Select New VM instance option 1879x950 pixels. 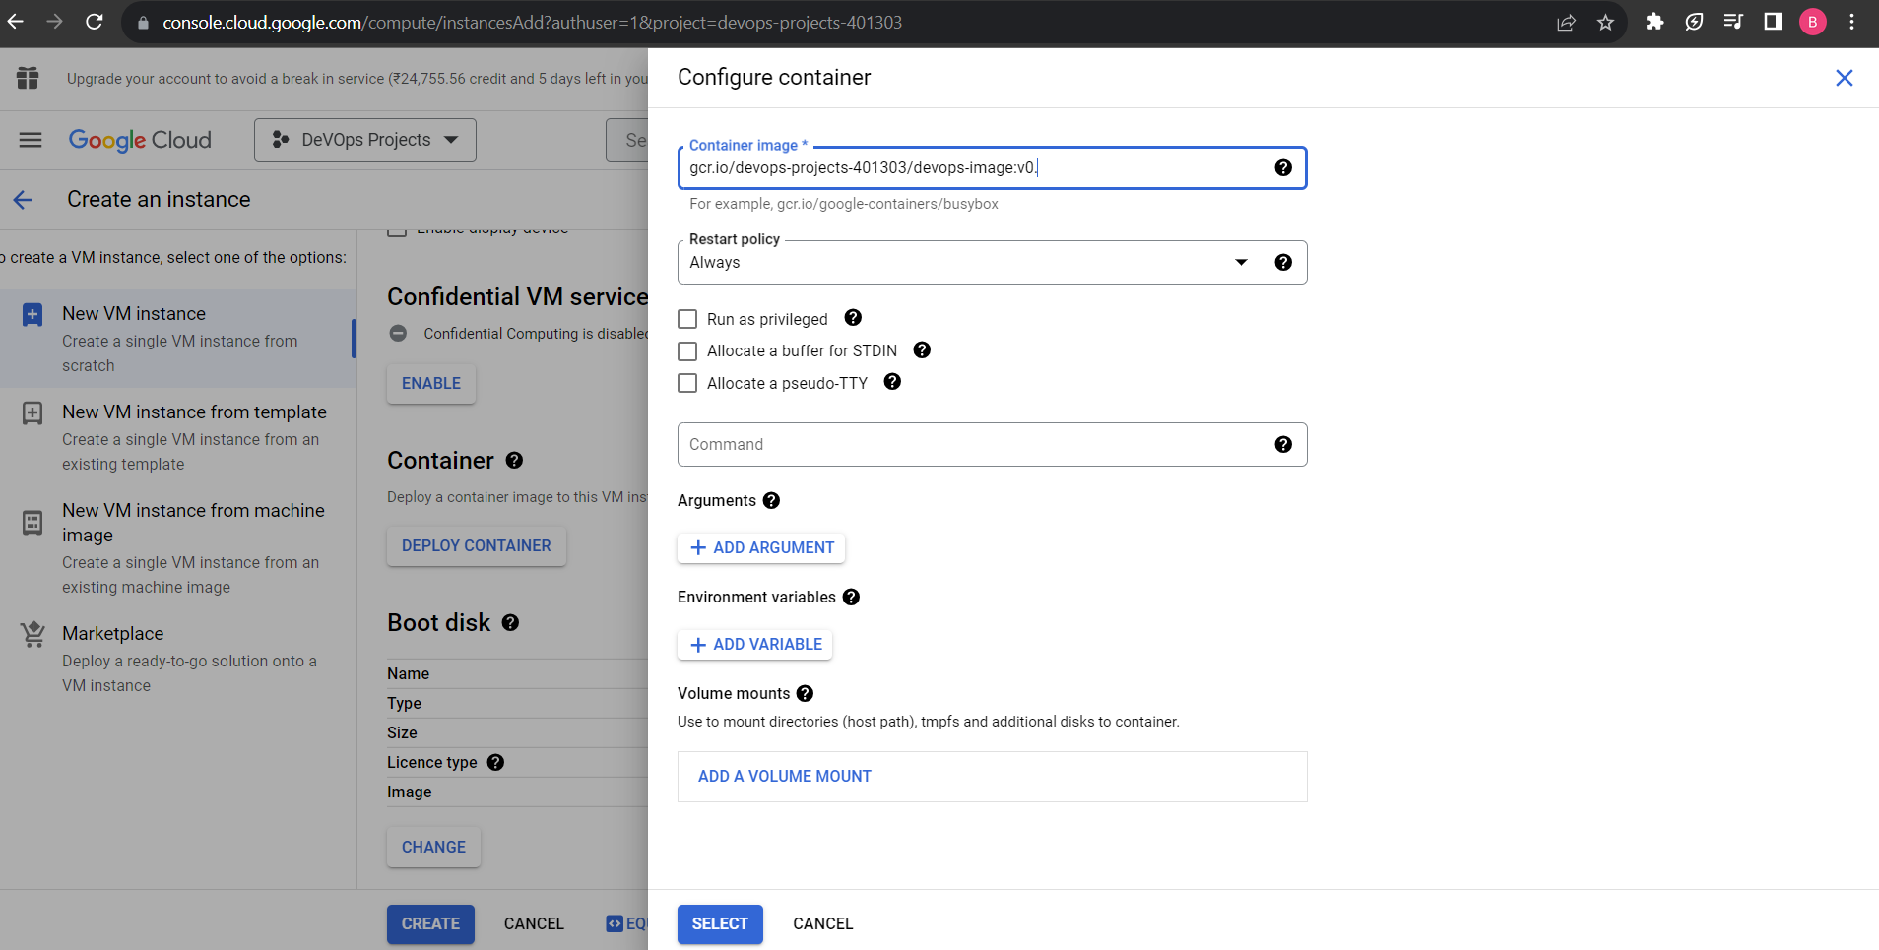(177, 339)
